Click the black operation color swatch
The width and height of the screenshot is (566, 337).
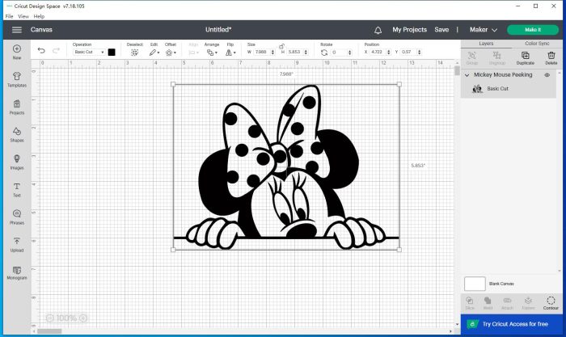(x=112, y=52)
